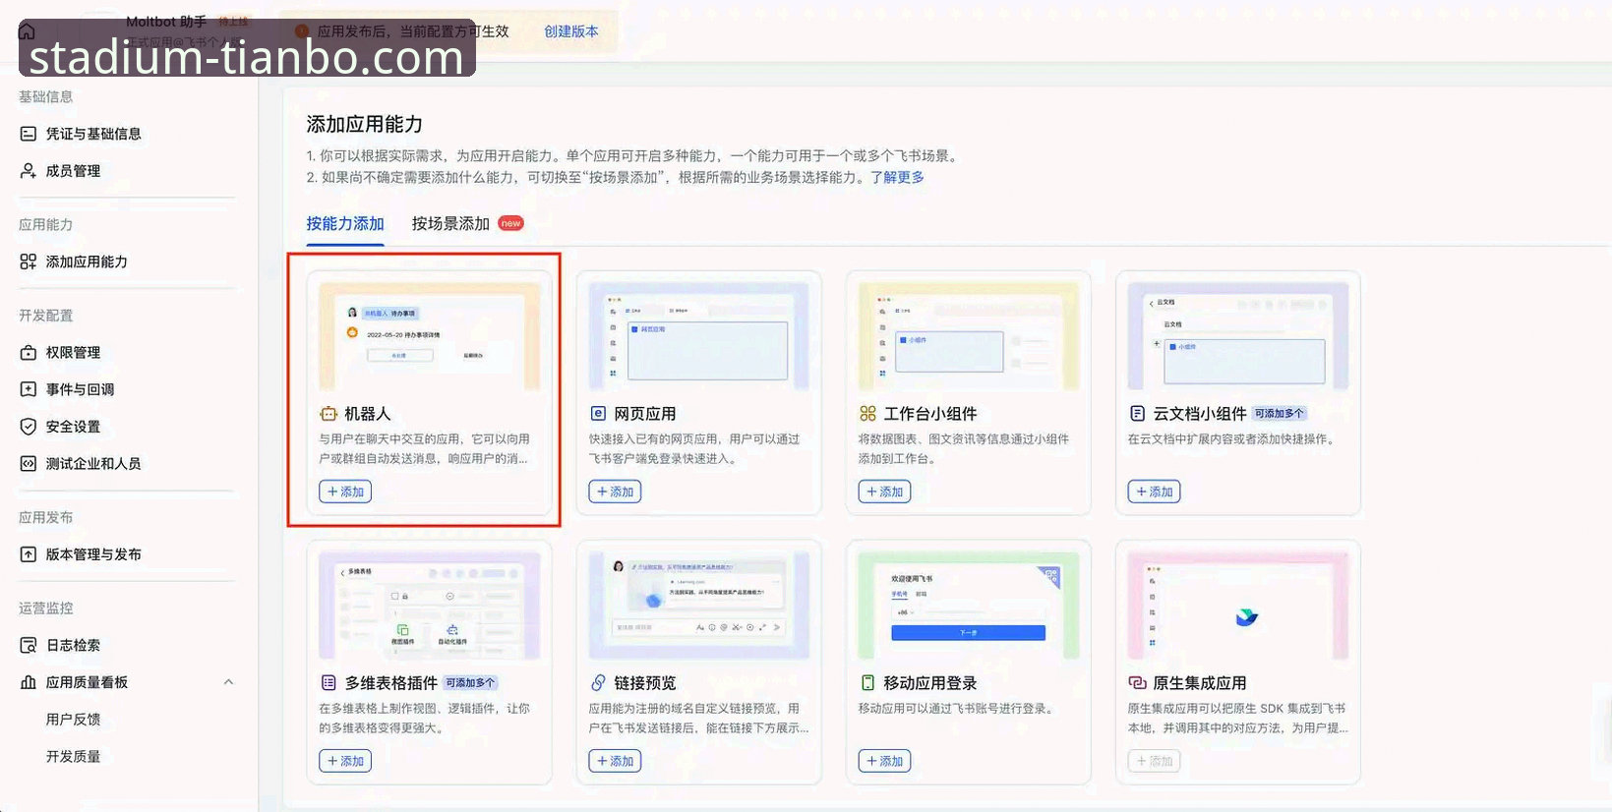
Task: Add the 移动应用登录 capability
Action: click(x=884, y=761)
